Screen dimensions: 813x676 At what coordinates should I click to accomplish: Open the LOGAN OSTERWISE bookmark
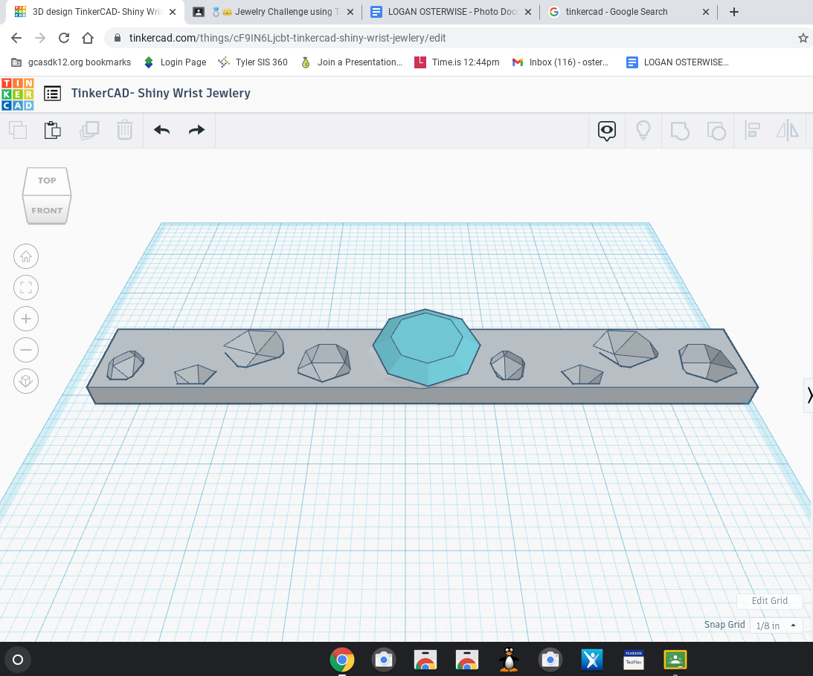[x=677, y=62]
